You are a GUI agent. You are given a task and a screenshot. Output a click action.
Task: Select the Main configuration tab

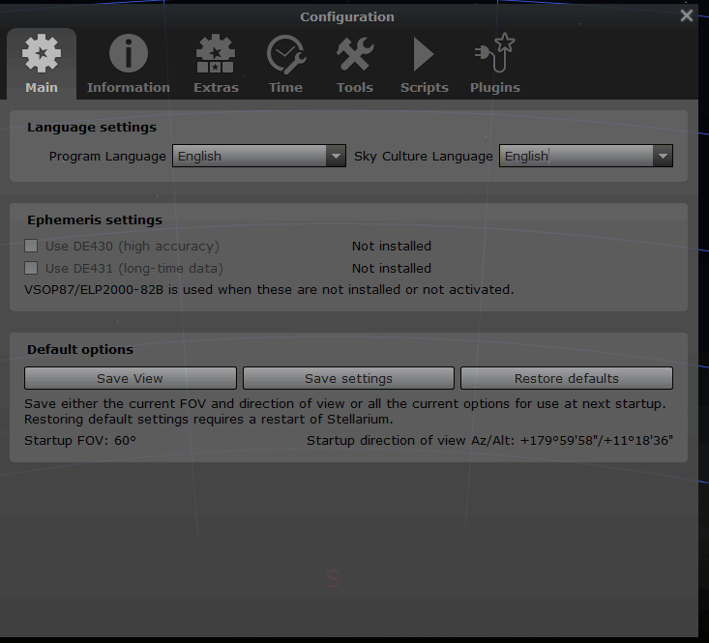click(42, 64)
